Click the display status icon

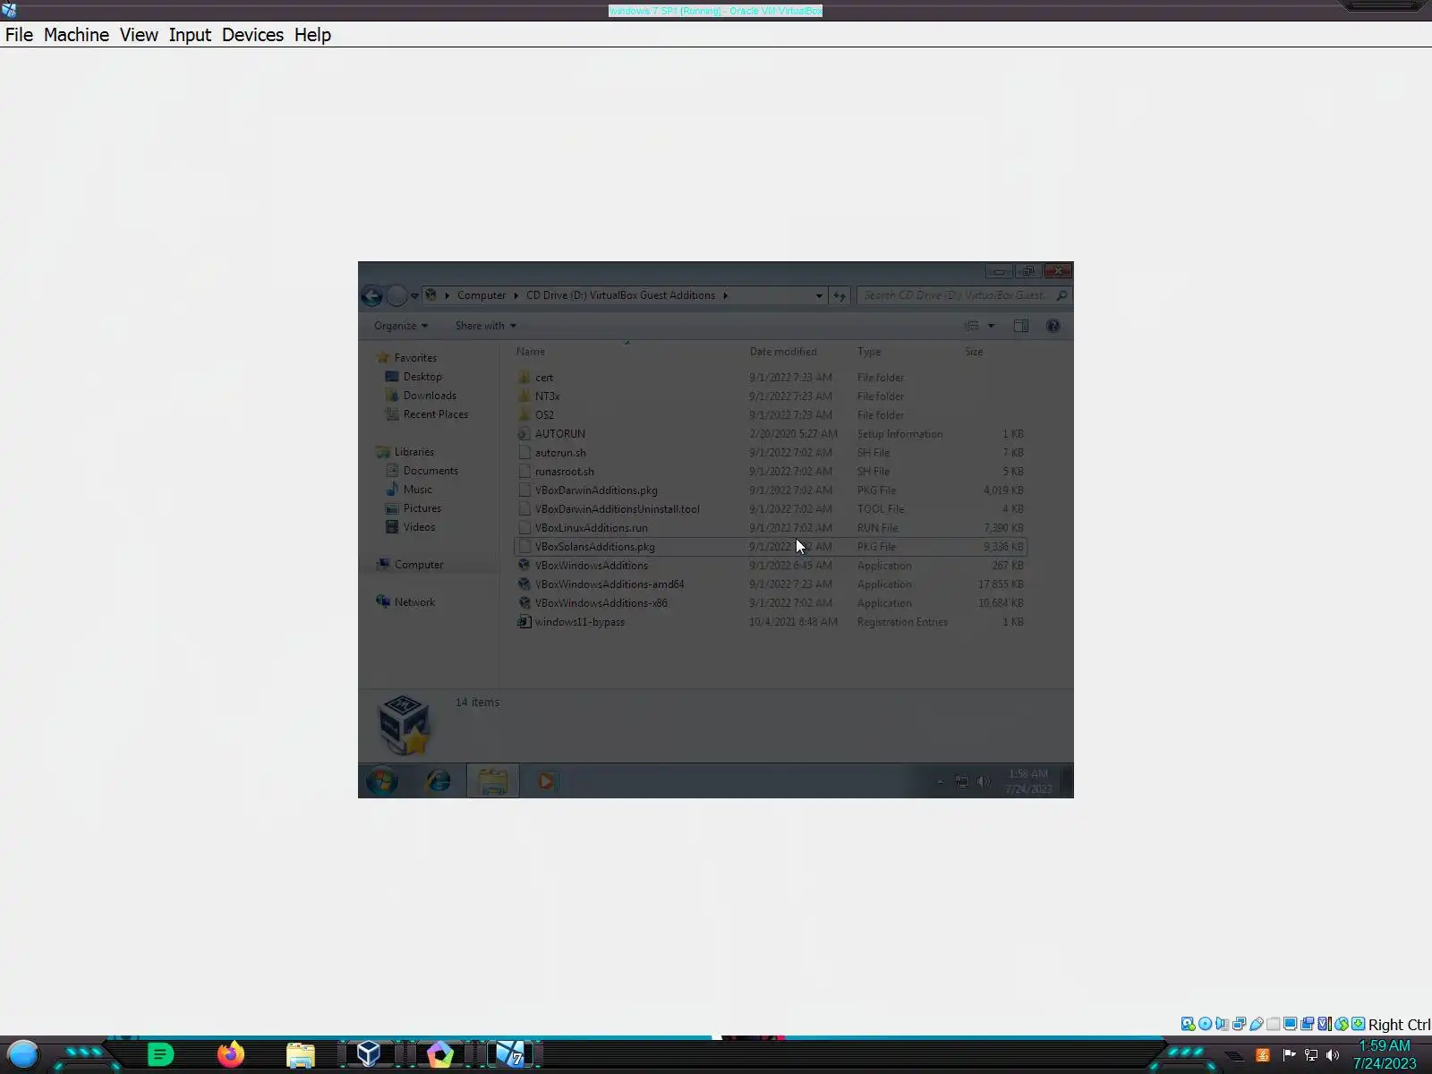[x=1290, y=1024]
